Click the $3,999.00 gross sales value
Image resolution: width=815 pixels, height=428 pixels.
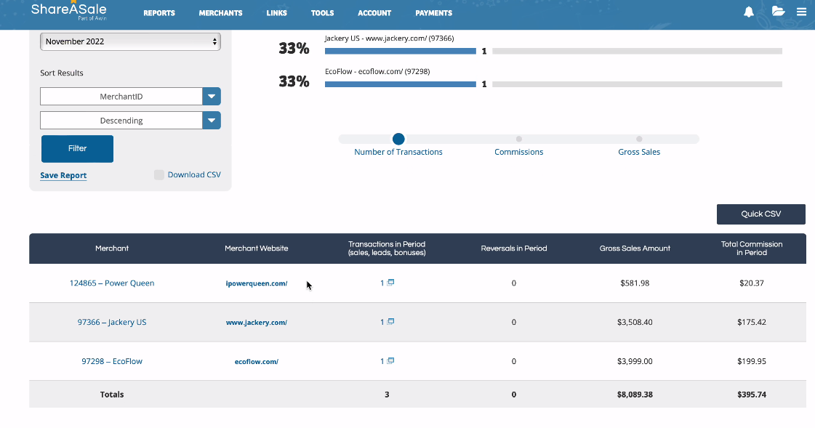pyautogui.click(x=635, y=361)
